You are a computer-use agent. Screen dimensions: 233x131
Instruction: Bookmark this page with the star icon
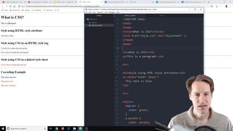pos(212,7)
